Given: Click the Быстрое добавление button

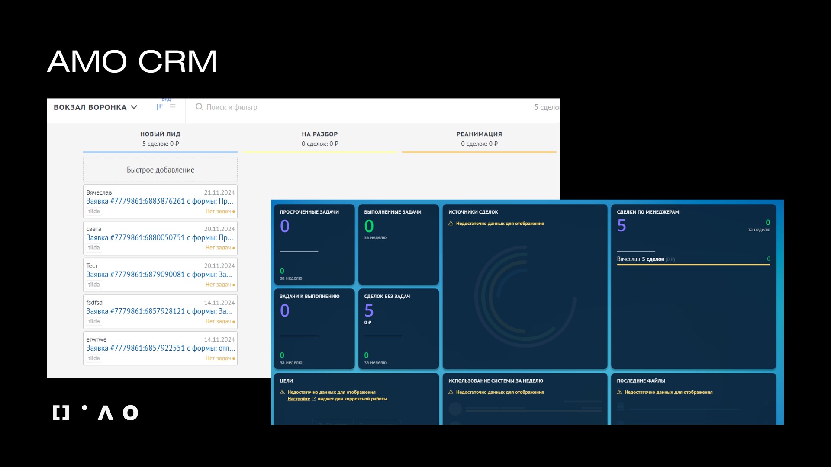Looking at the screenshot, I should click(160, 170).
